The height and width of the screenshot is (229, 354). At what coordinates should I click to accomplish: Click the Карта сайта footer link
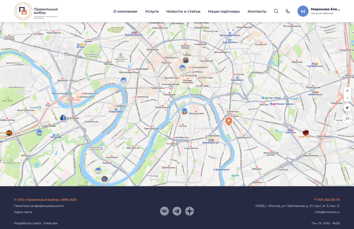click(x=23, y=212)
